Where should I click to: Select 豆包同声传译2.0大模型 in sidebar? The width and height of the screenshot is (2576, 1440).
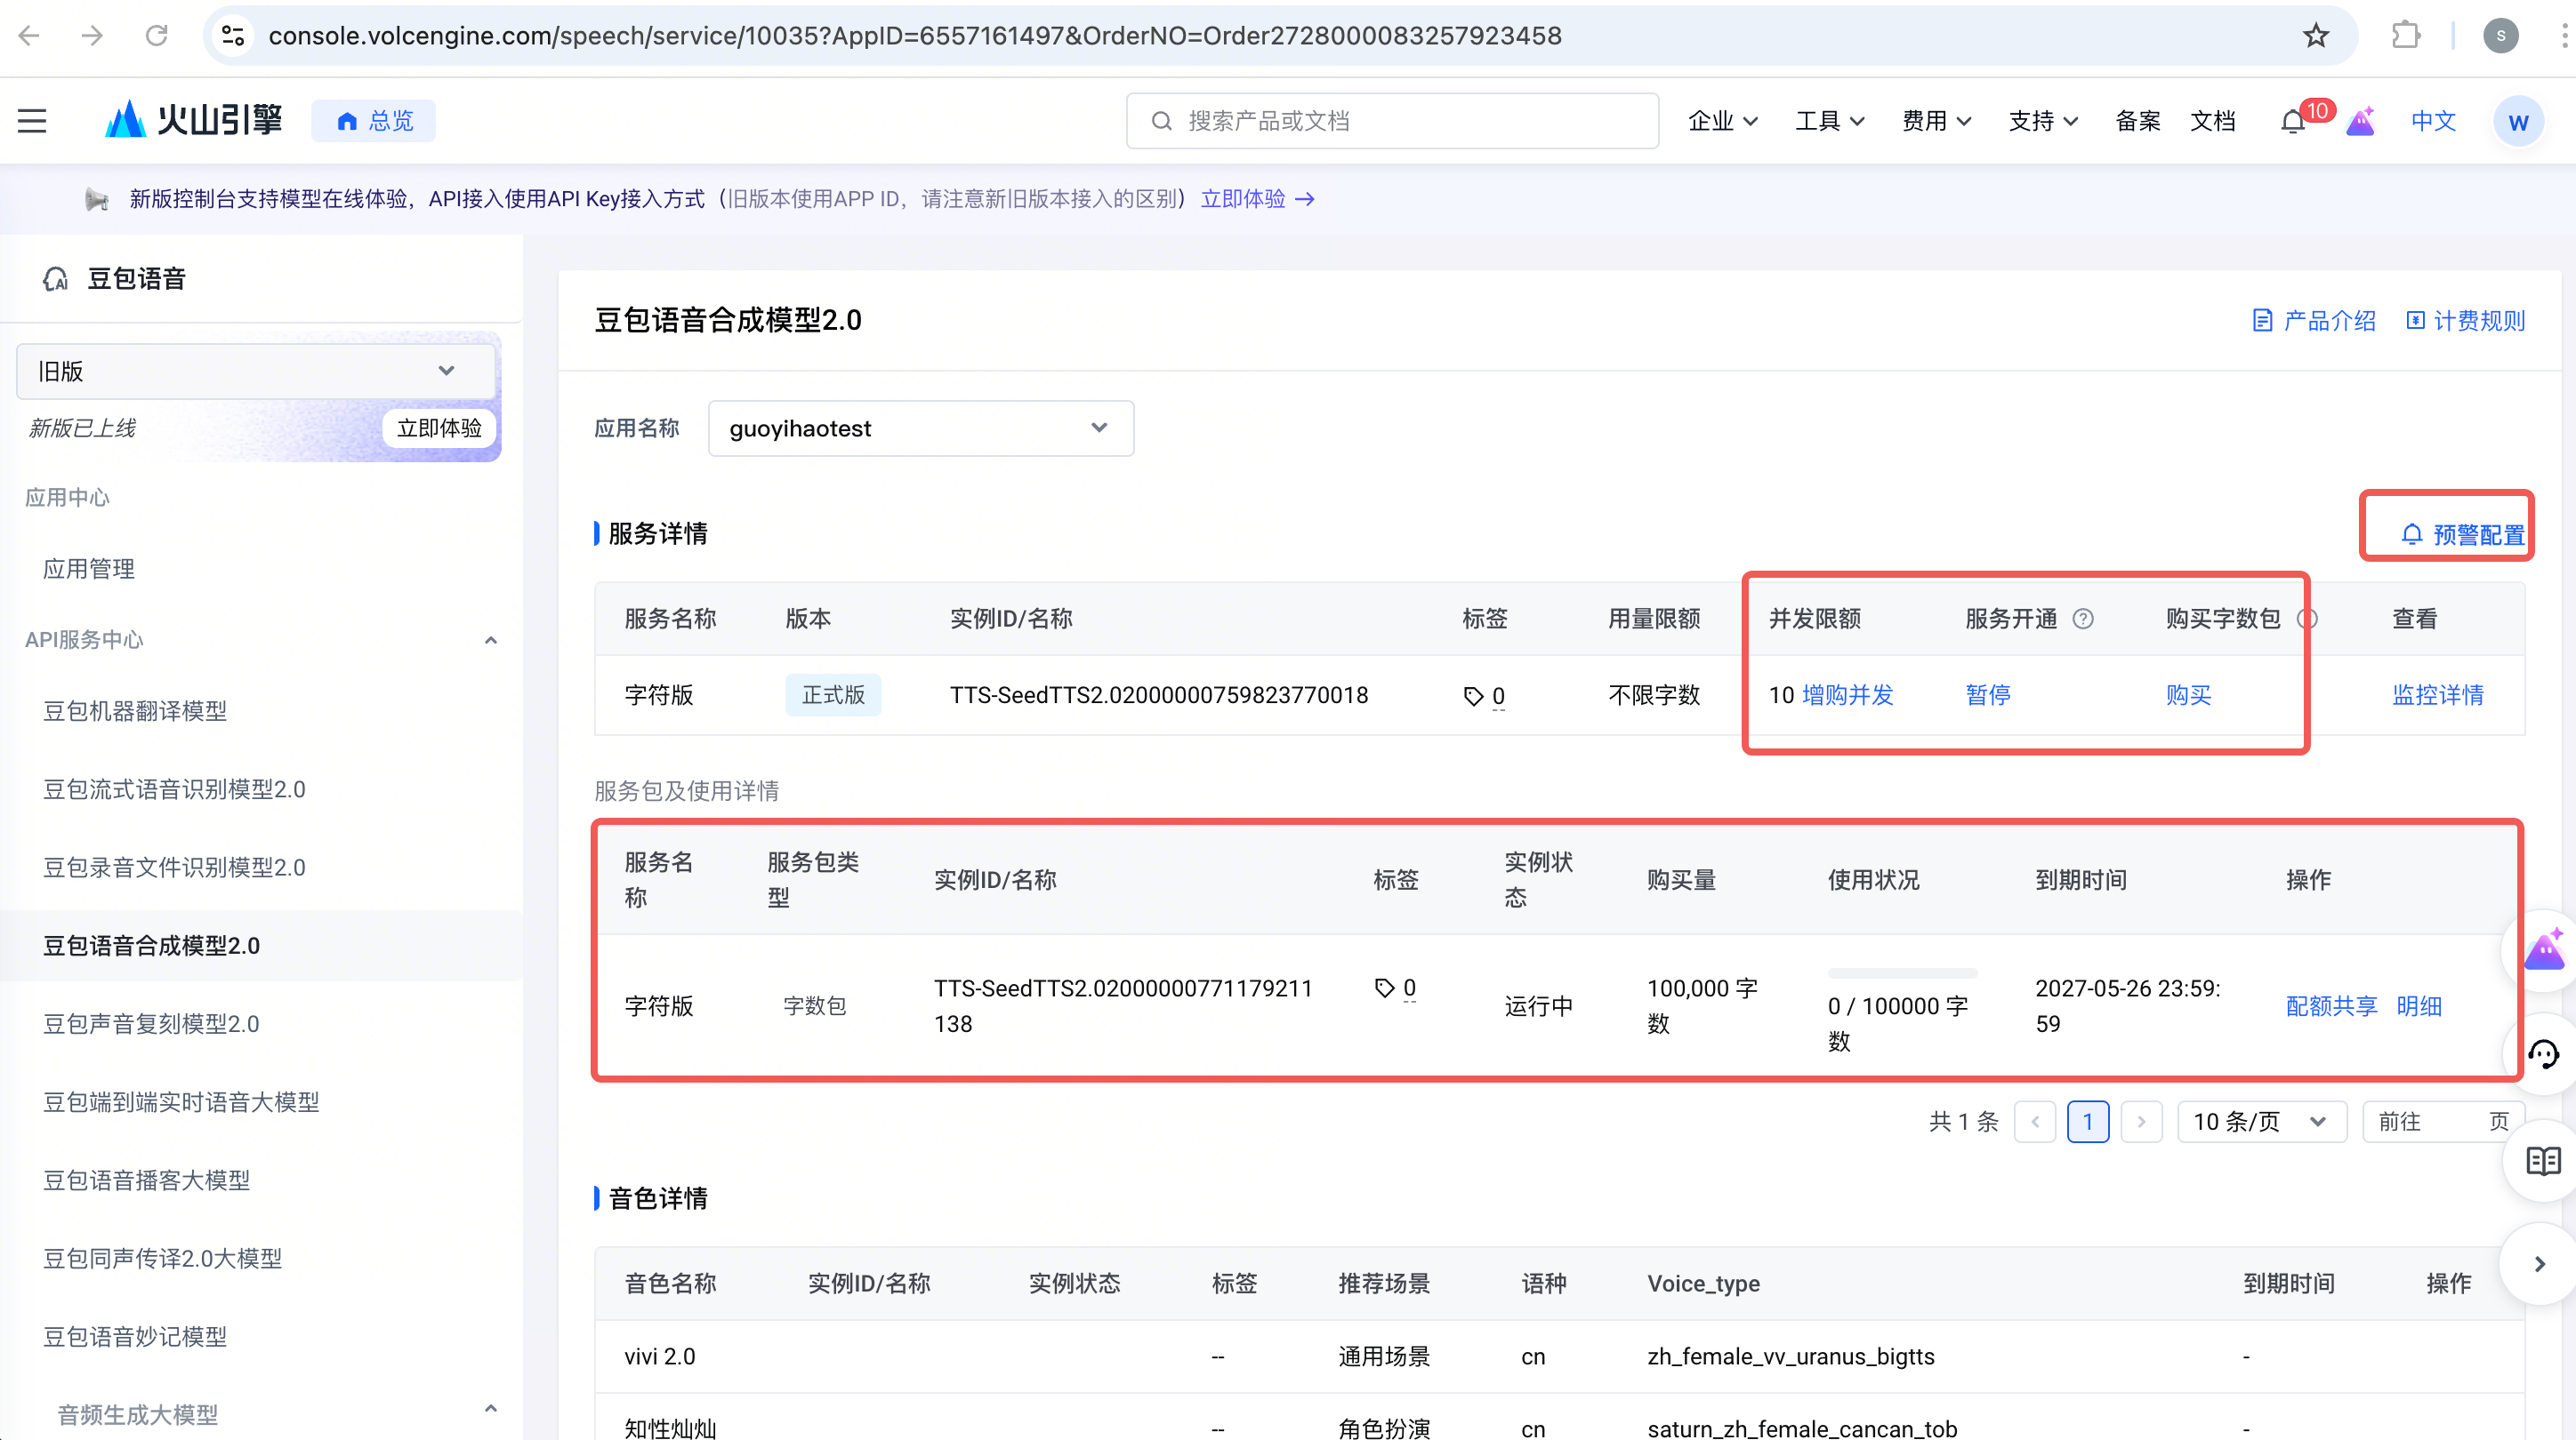coord(162,1258)
